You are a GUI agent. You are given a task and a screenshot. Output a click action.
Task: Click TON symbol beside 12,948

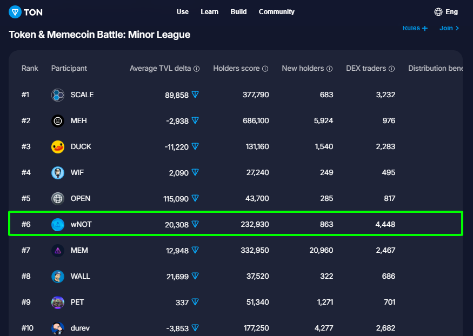click(195, 250)
